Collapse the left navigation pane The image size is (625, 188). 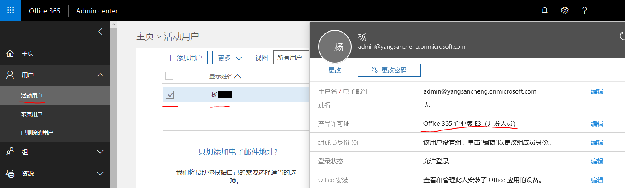tap(100, 32)
